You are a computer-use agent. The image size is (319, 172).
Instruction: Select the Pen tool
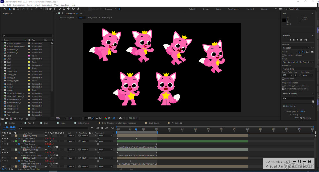click(x=50, y=9)
